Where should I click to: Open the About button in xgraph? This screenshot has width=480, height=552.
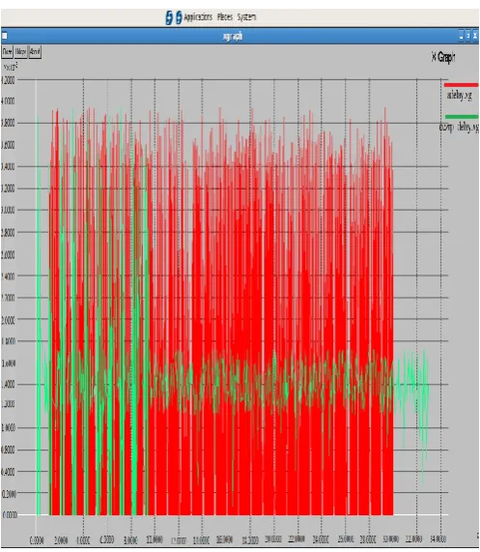click(x=35, y=52)
